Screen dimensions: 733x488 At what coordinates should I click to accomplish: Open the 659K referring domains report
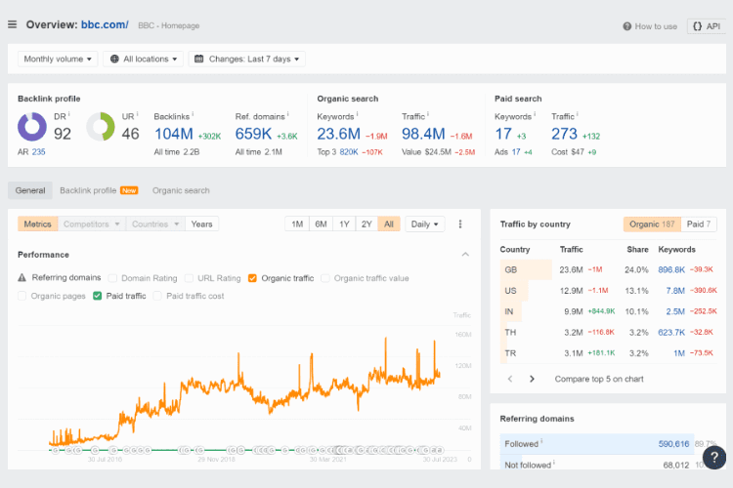[x=253, y=134]
